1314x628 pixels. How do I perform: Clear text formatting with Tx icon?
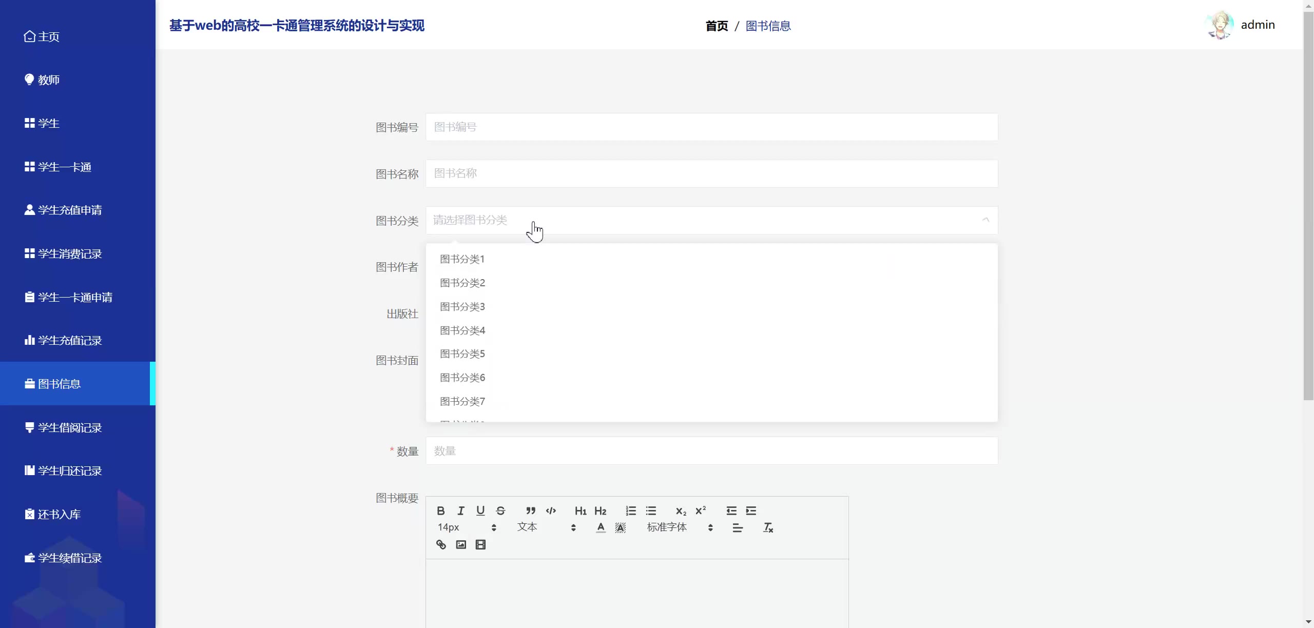click(768, 527)
